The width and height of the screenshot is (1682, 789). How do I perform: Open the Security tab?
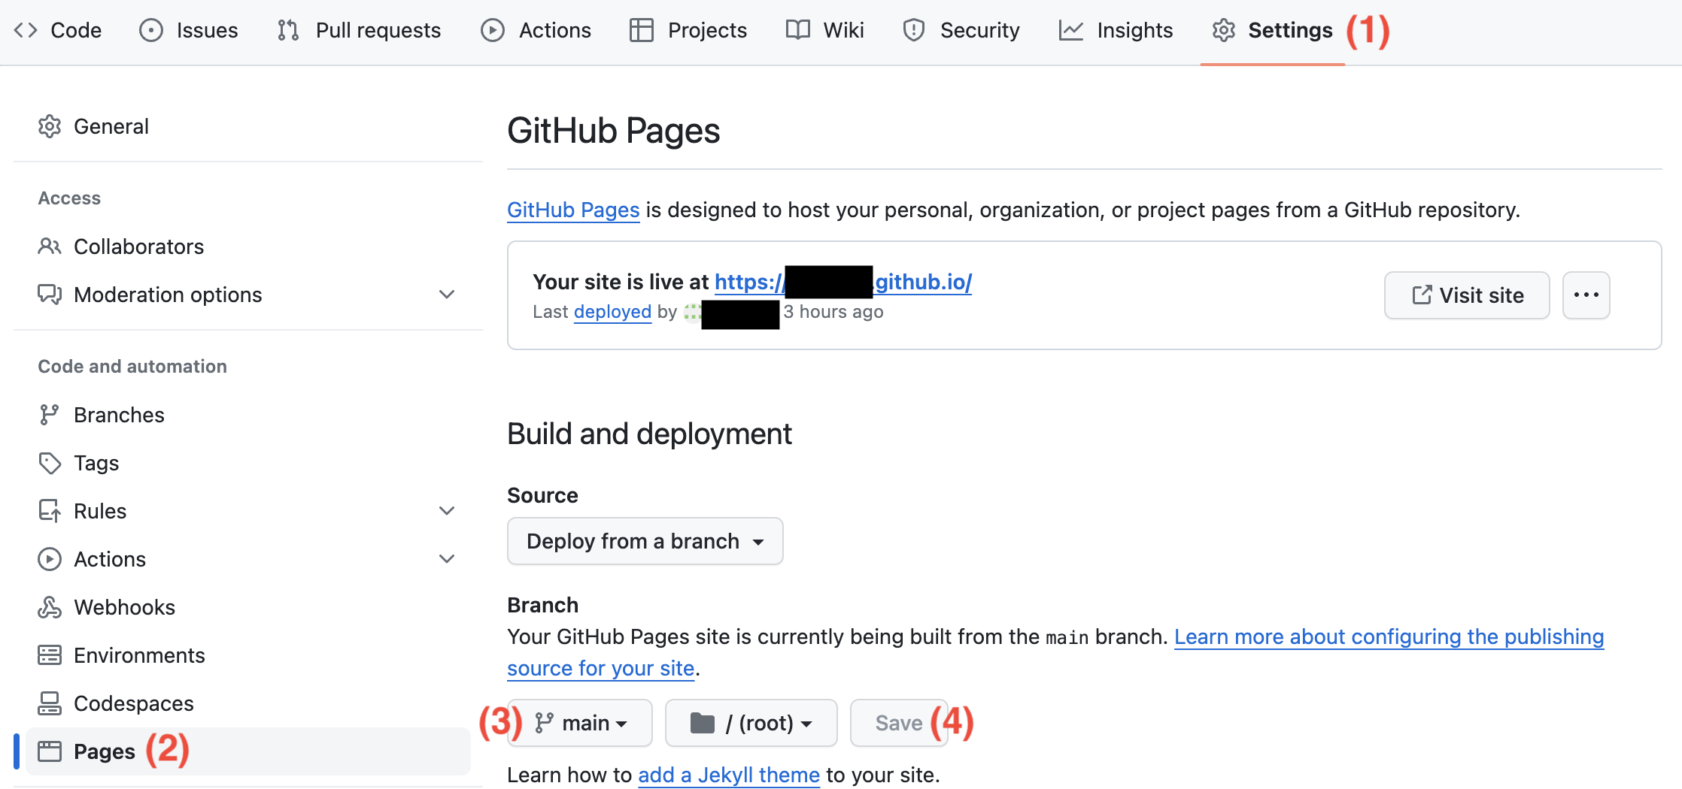point(961,30)
